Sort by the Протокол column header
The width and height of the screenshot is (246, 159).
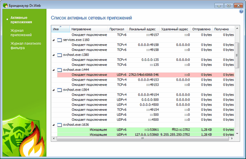click(x=117, y=29)
